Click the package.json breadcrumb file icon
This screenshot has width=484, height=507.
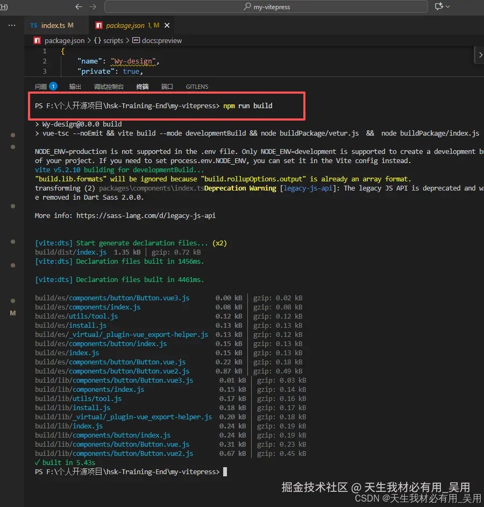pos(37,40)
